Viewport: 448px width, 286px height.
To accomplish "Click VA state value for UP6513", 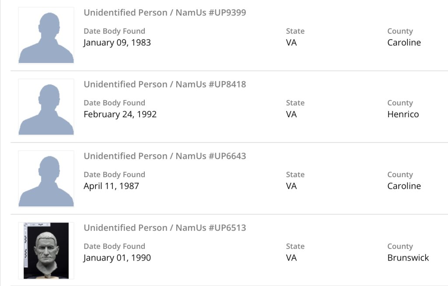I will [x=291, y=258].
